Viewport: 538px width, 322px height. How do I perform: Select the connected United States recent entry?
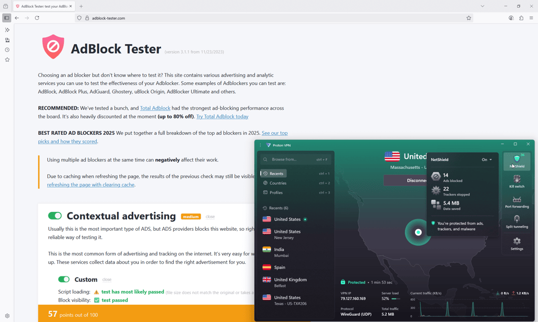pyautogui.click(x=295, y=219)
